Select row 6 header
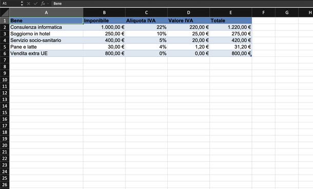313x189 pixels. point(5,53)
